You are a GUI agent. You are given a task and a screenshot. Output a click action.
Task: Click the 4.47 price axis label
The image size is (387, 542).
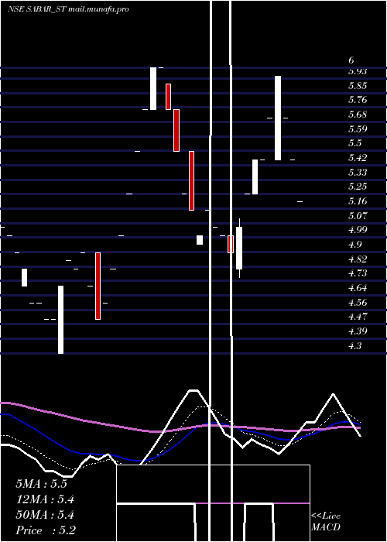pyautogui.click(x=358, y=317)
